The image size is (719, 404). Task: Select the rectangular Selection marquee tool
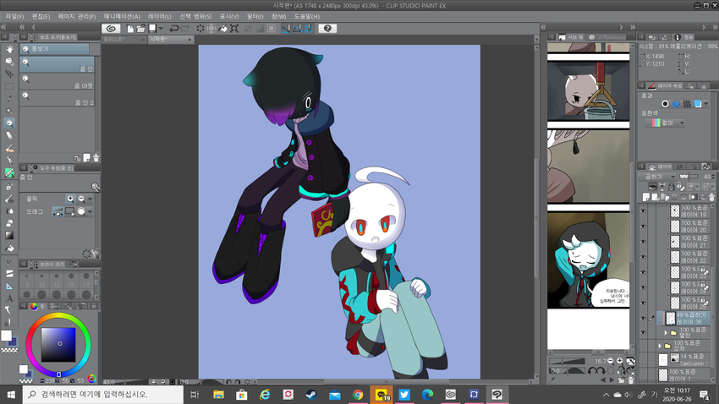(9, 86)
